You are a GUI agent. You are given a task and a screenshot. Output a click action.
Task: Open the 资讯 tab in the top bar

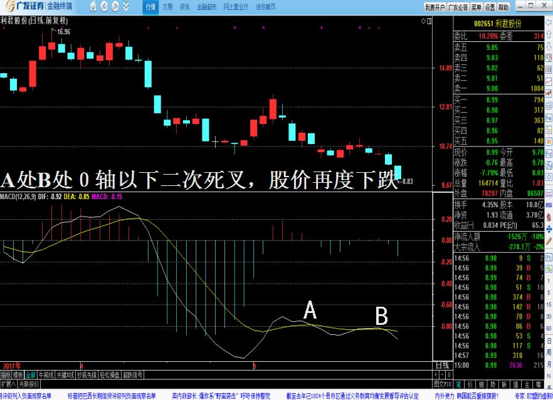click(183, 6)
